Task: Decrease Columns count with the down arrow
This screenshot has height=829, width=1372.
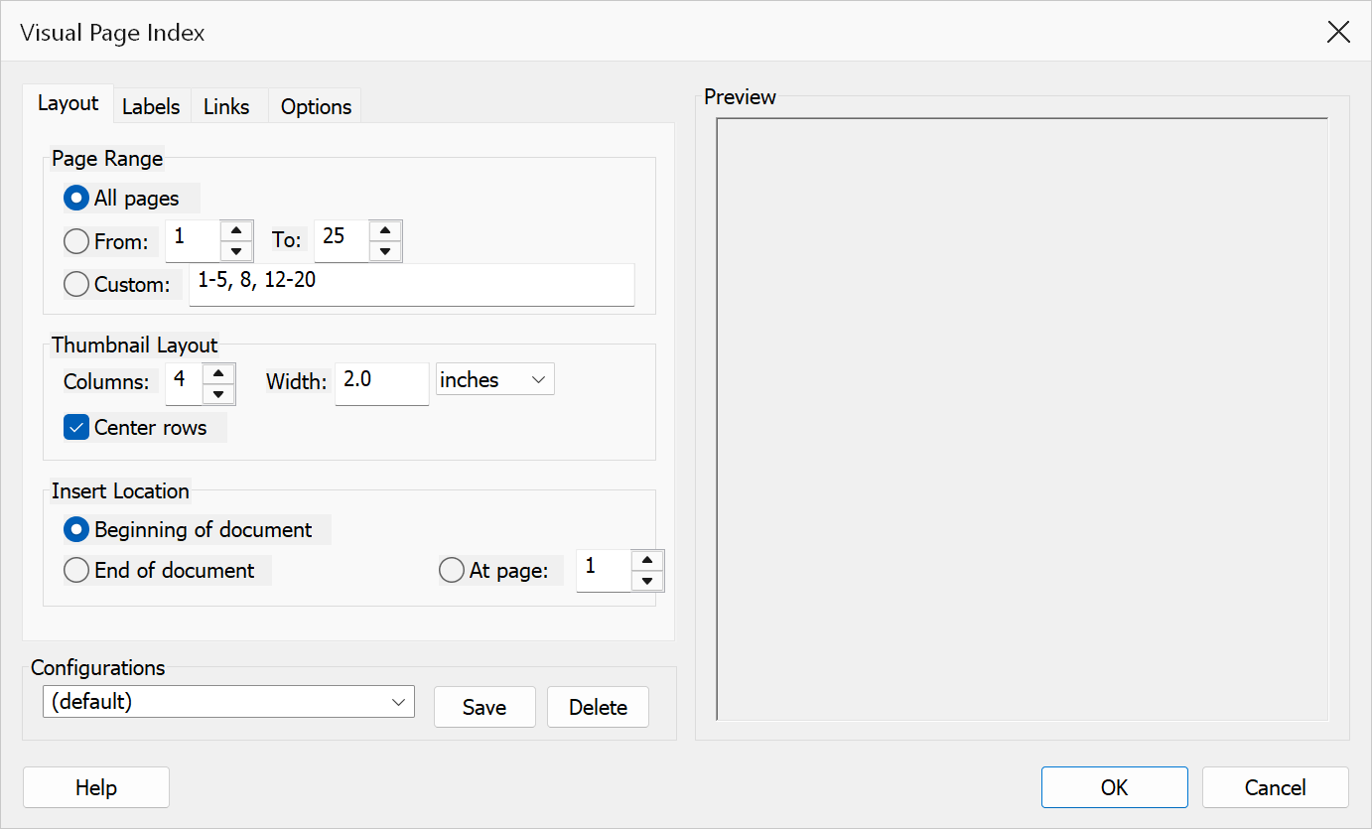Action: click(217, 394)
